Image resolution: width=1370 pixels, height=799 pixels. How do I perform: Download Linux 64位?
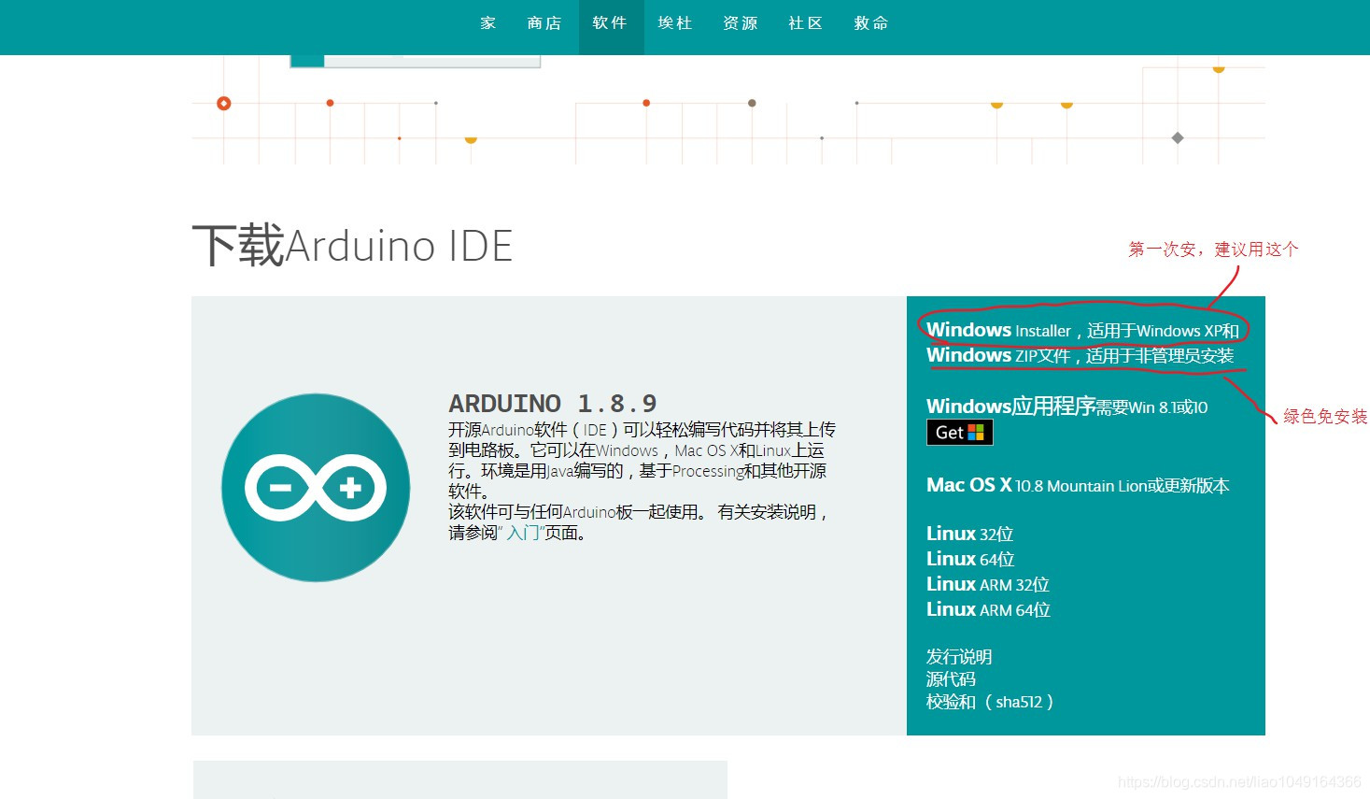coord(970,559)
